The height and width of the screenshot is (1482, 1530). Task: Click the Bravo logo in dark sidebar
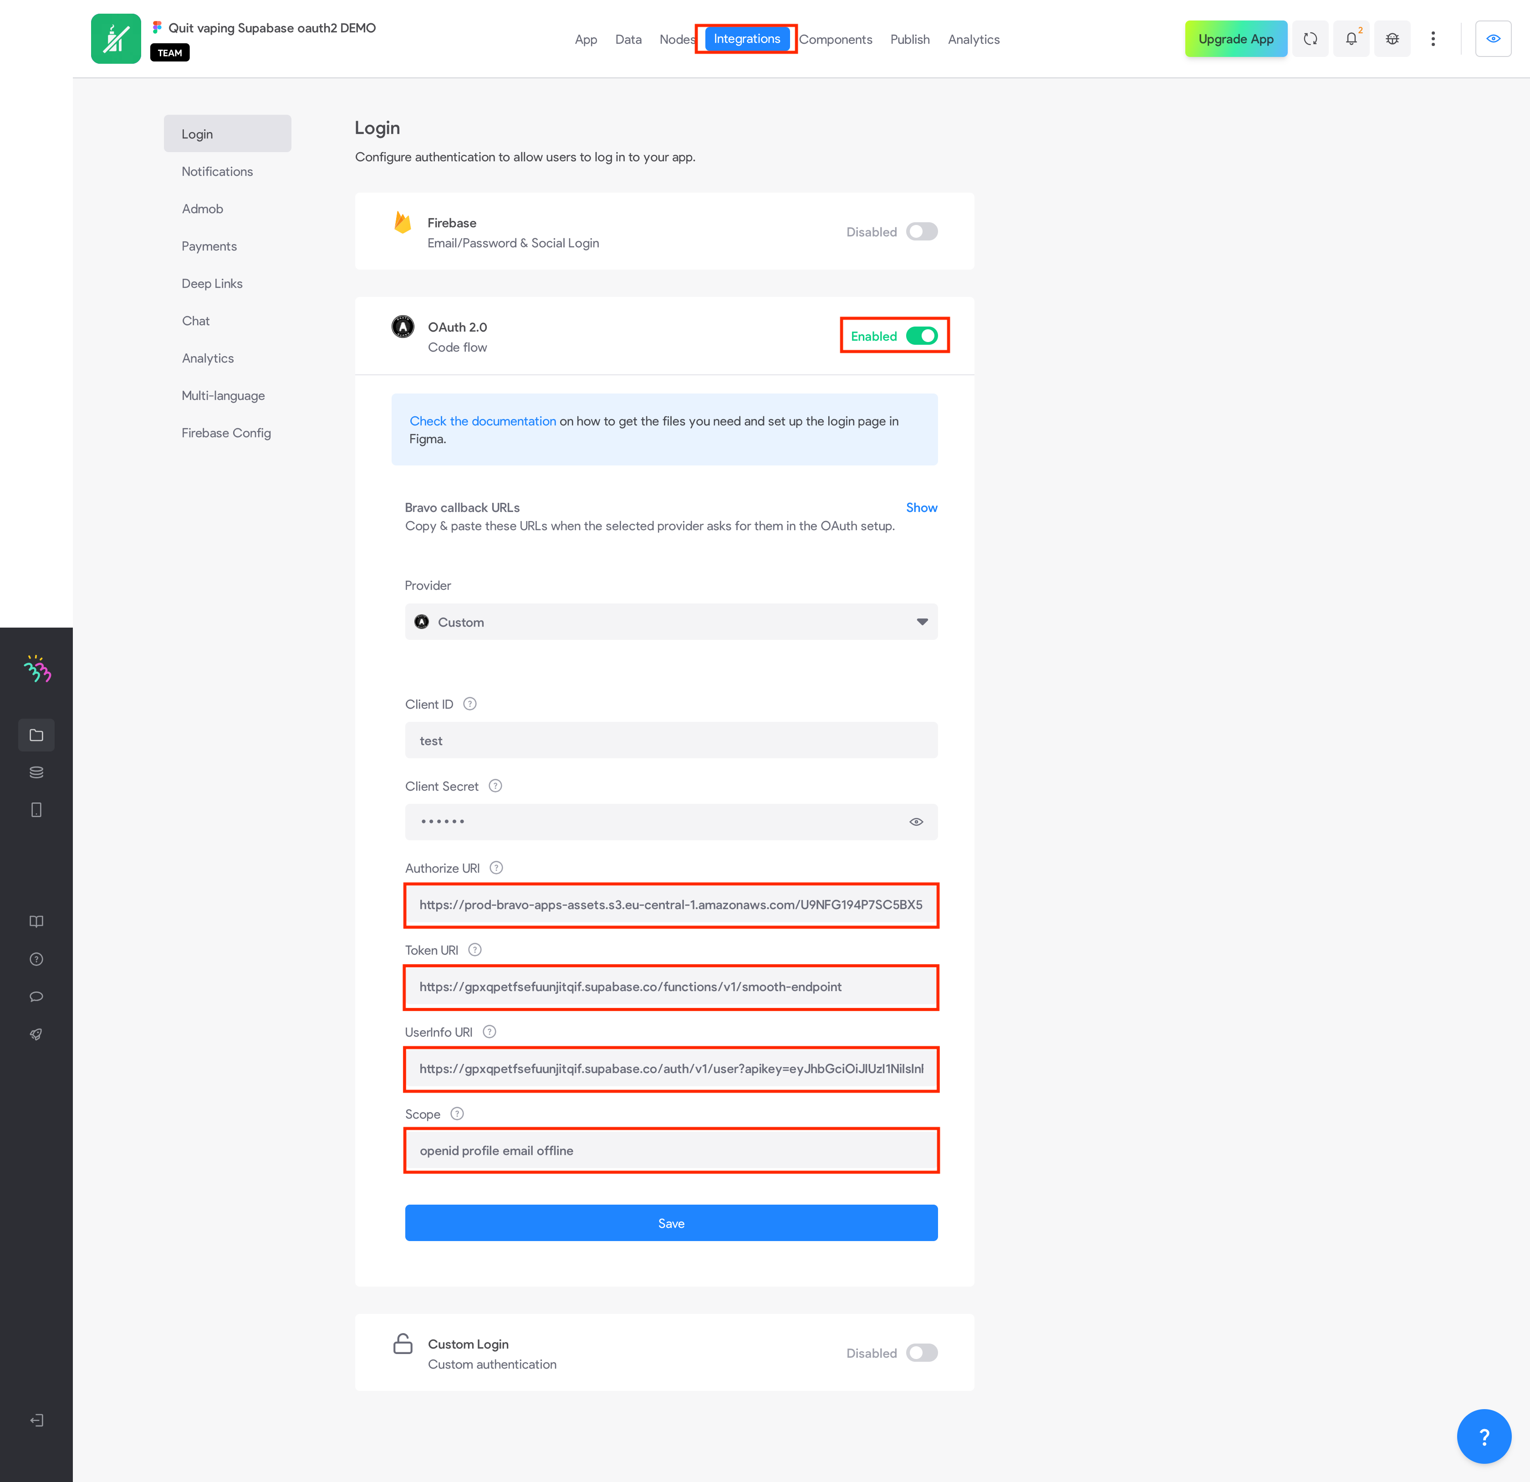[37, 669]
